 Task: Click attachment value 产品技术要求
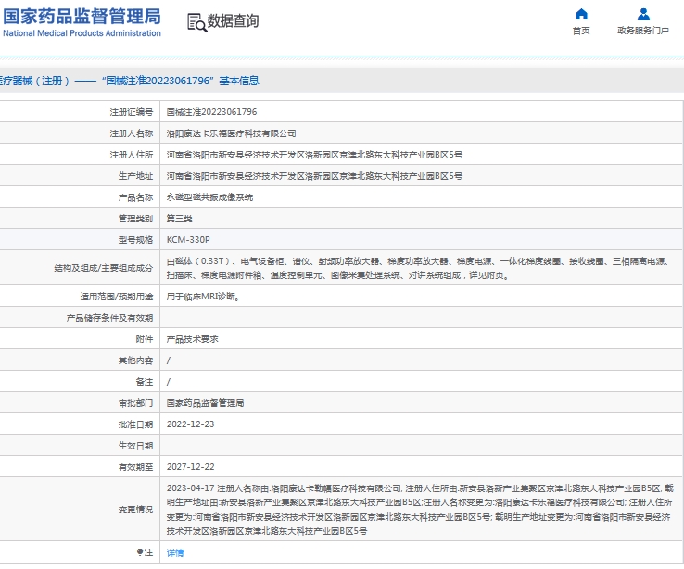point(193,339)
